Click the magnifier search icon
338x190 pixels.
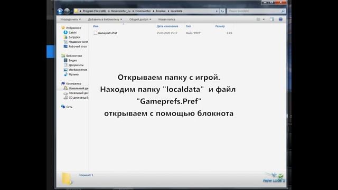(x=283, y=11)
